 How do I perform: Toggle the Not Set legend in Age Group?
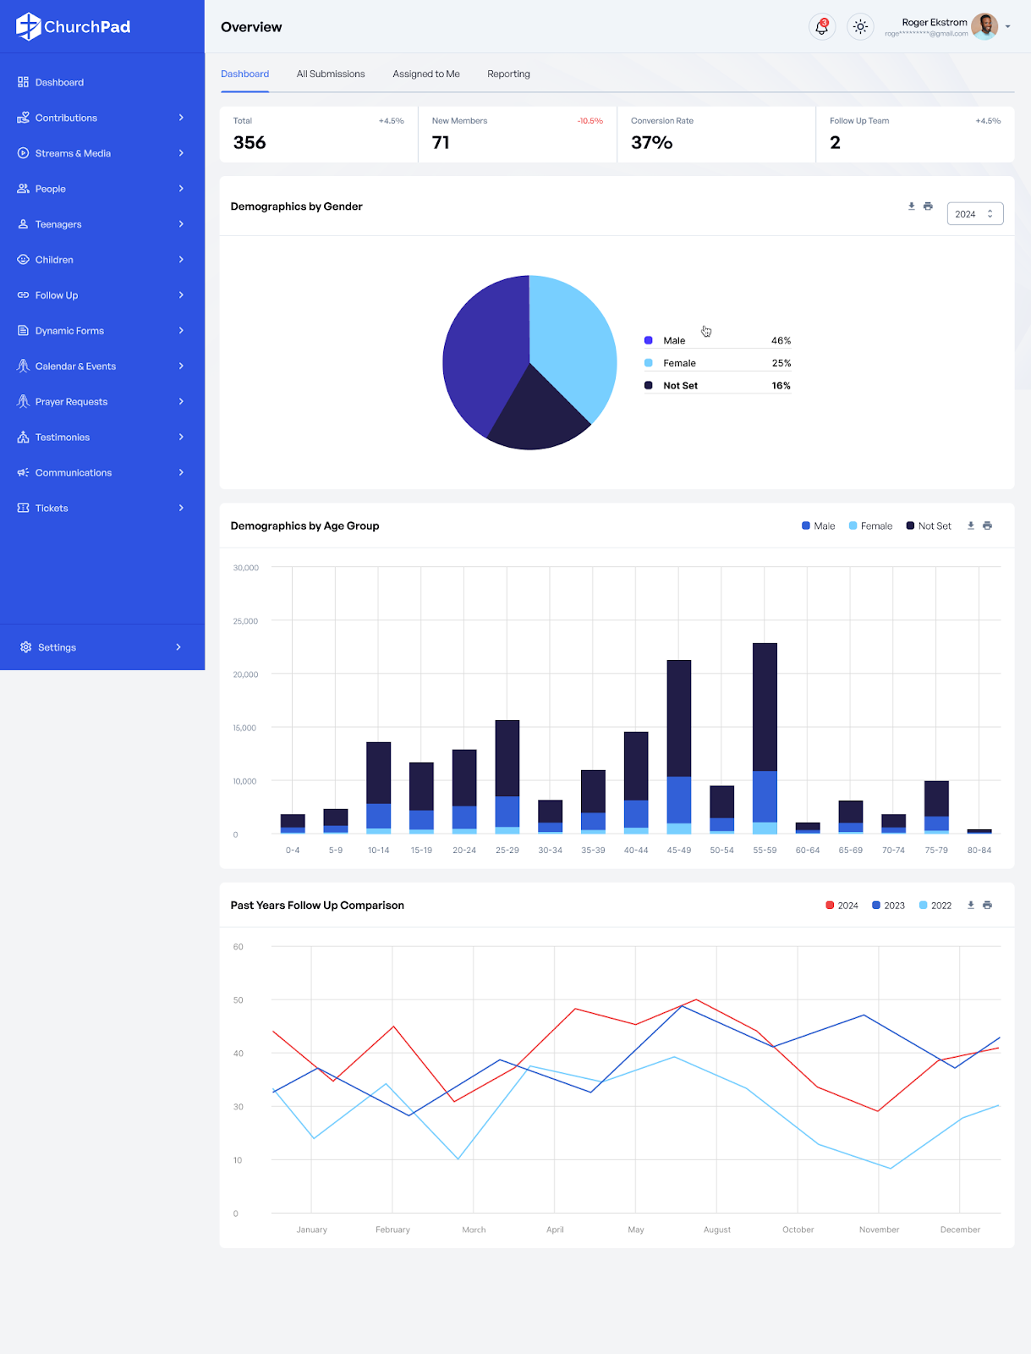point(929,526)
